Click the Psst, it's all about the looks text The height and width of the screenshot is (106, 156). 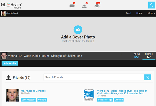pos(78,41)
